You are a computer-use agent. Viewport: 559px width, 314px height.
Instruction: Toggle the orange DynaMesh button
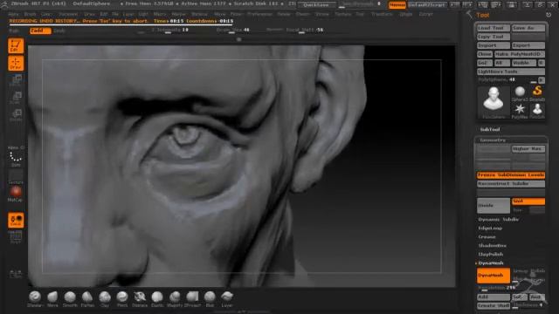(x=493, y=276)
